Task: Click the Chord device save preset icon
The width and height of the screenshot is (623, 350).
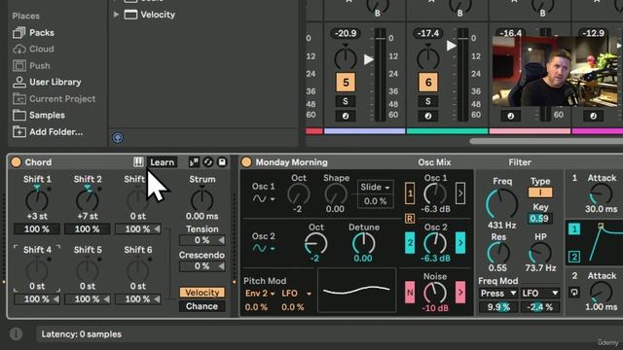Action: pos(222,162)
